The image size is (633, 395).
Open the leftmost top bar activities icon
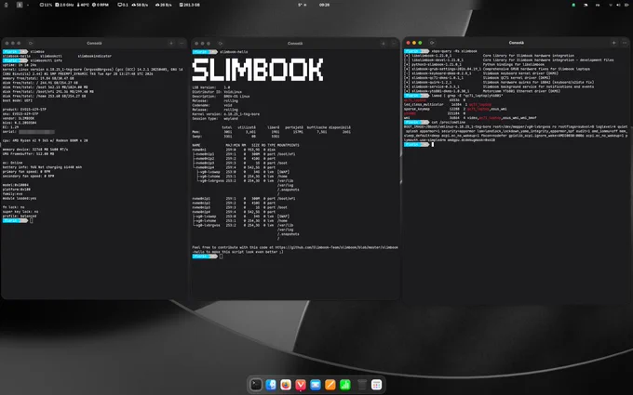7,5
